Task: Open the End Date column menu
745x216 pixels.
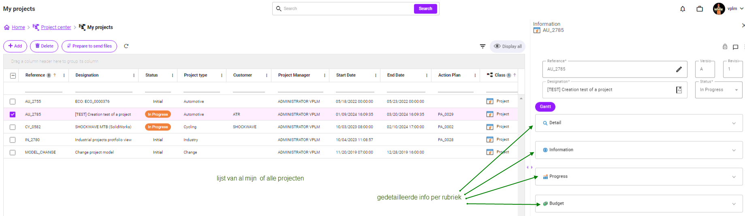Action: [x=427, y=75]
